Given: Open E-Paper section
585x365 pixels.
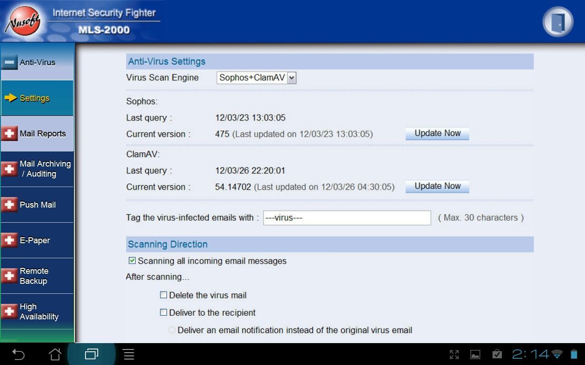Looking at the screenshot, I should pos(37,240).
